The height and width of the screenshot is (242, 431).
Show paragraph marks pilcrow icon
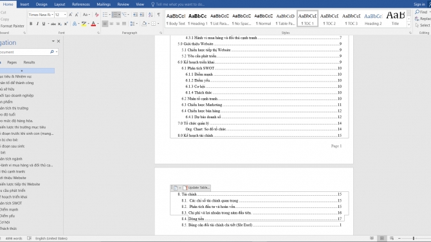click(x=159, y=15)
